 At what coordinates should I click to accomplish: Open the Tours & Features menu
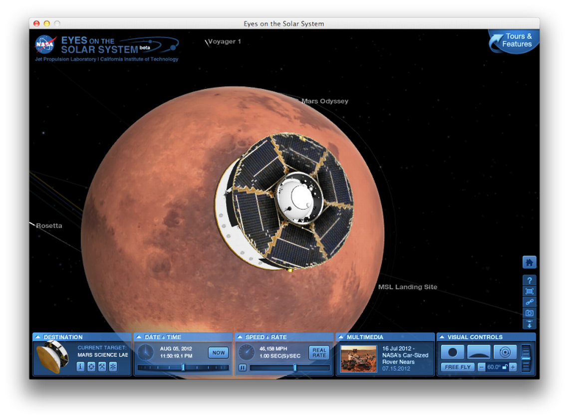point(515,41)
